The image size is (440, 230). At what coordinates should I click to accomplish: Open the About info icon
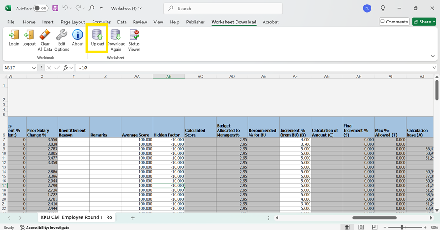click(x=78, y=38)
